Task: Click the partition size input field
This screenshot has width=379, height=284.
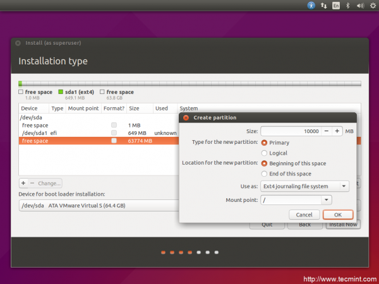Action: (x=289, y=131)
